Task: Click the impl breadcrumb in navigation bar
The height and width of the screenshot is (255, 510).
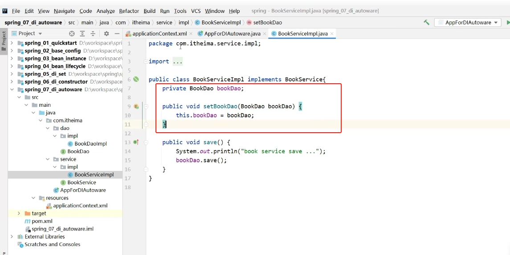Action: 185,22
